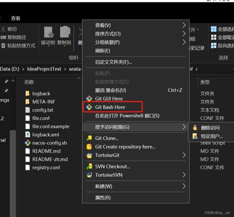234x217 pixels.
Task: Open breadcrumb arrow after IdeaProjectTest
Action: point(65,69)
